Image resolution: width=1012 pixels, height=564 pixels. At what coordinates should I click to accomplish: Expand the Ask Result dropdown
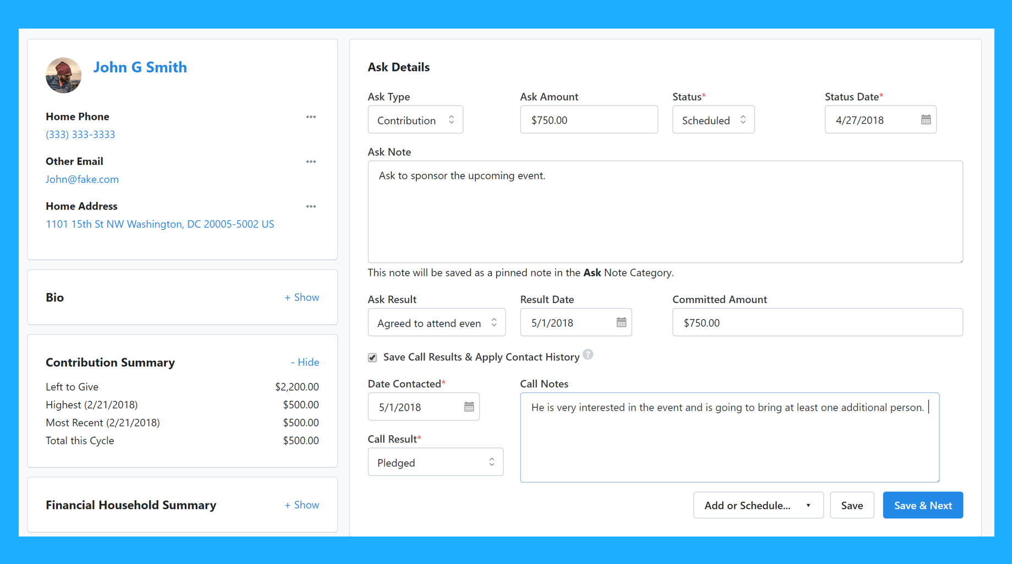(x=436, y=323)
